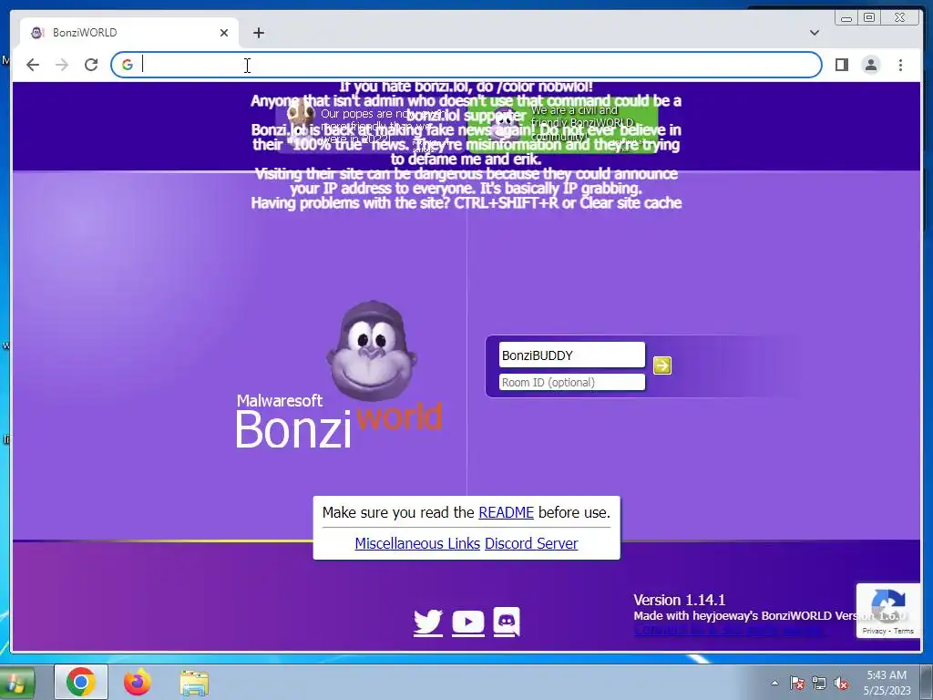
Task: Open the Chrome profile menu
Action: click(x=870, y=65)
